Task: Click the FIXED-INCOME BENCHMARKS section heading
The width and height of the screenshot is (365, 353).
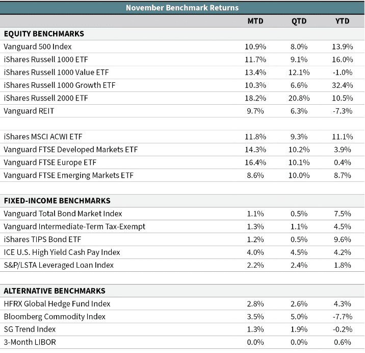Action: pos(57,201)
